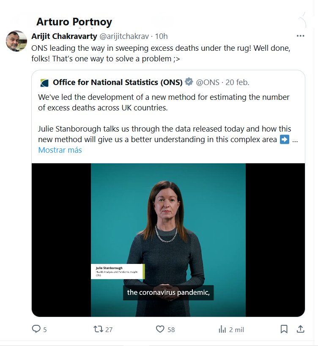
Task: Open Office for National Statistics (ONS) profile
Action: pos(118,82)
